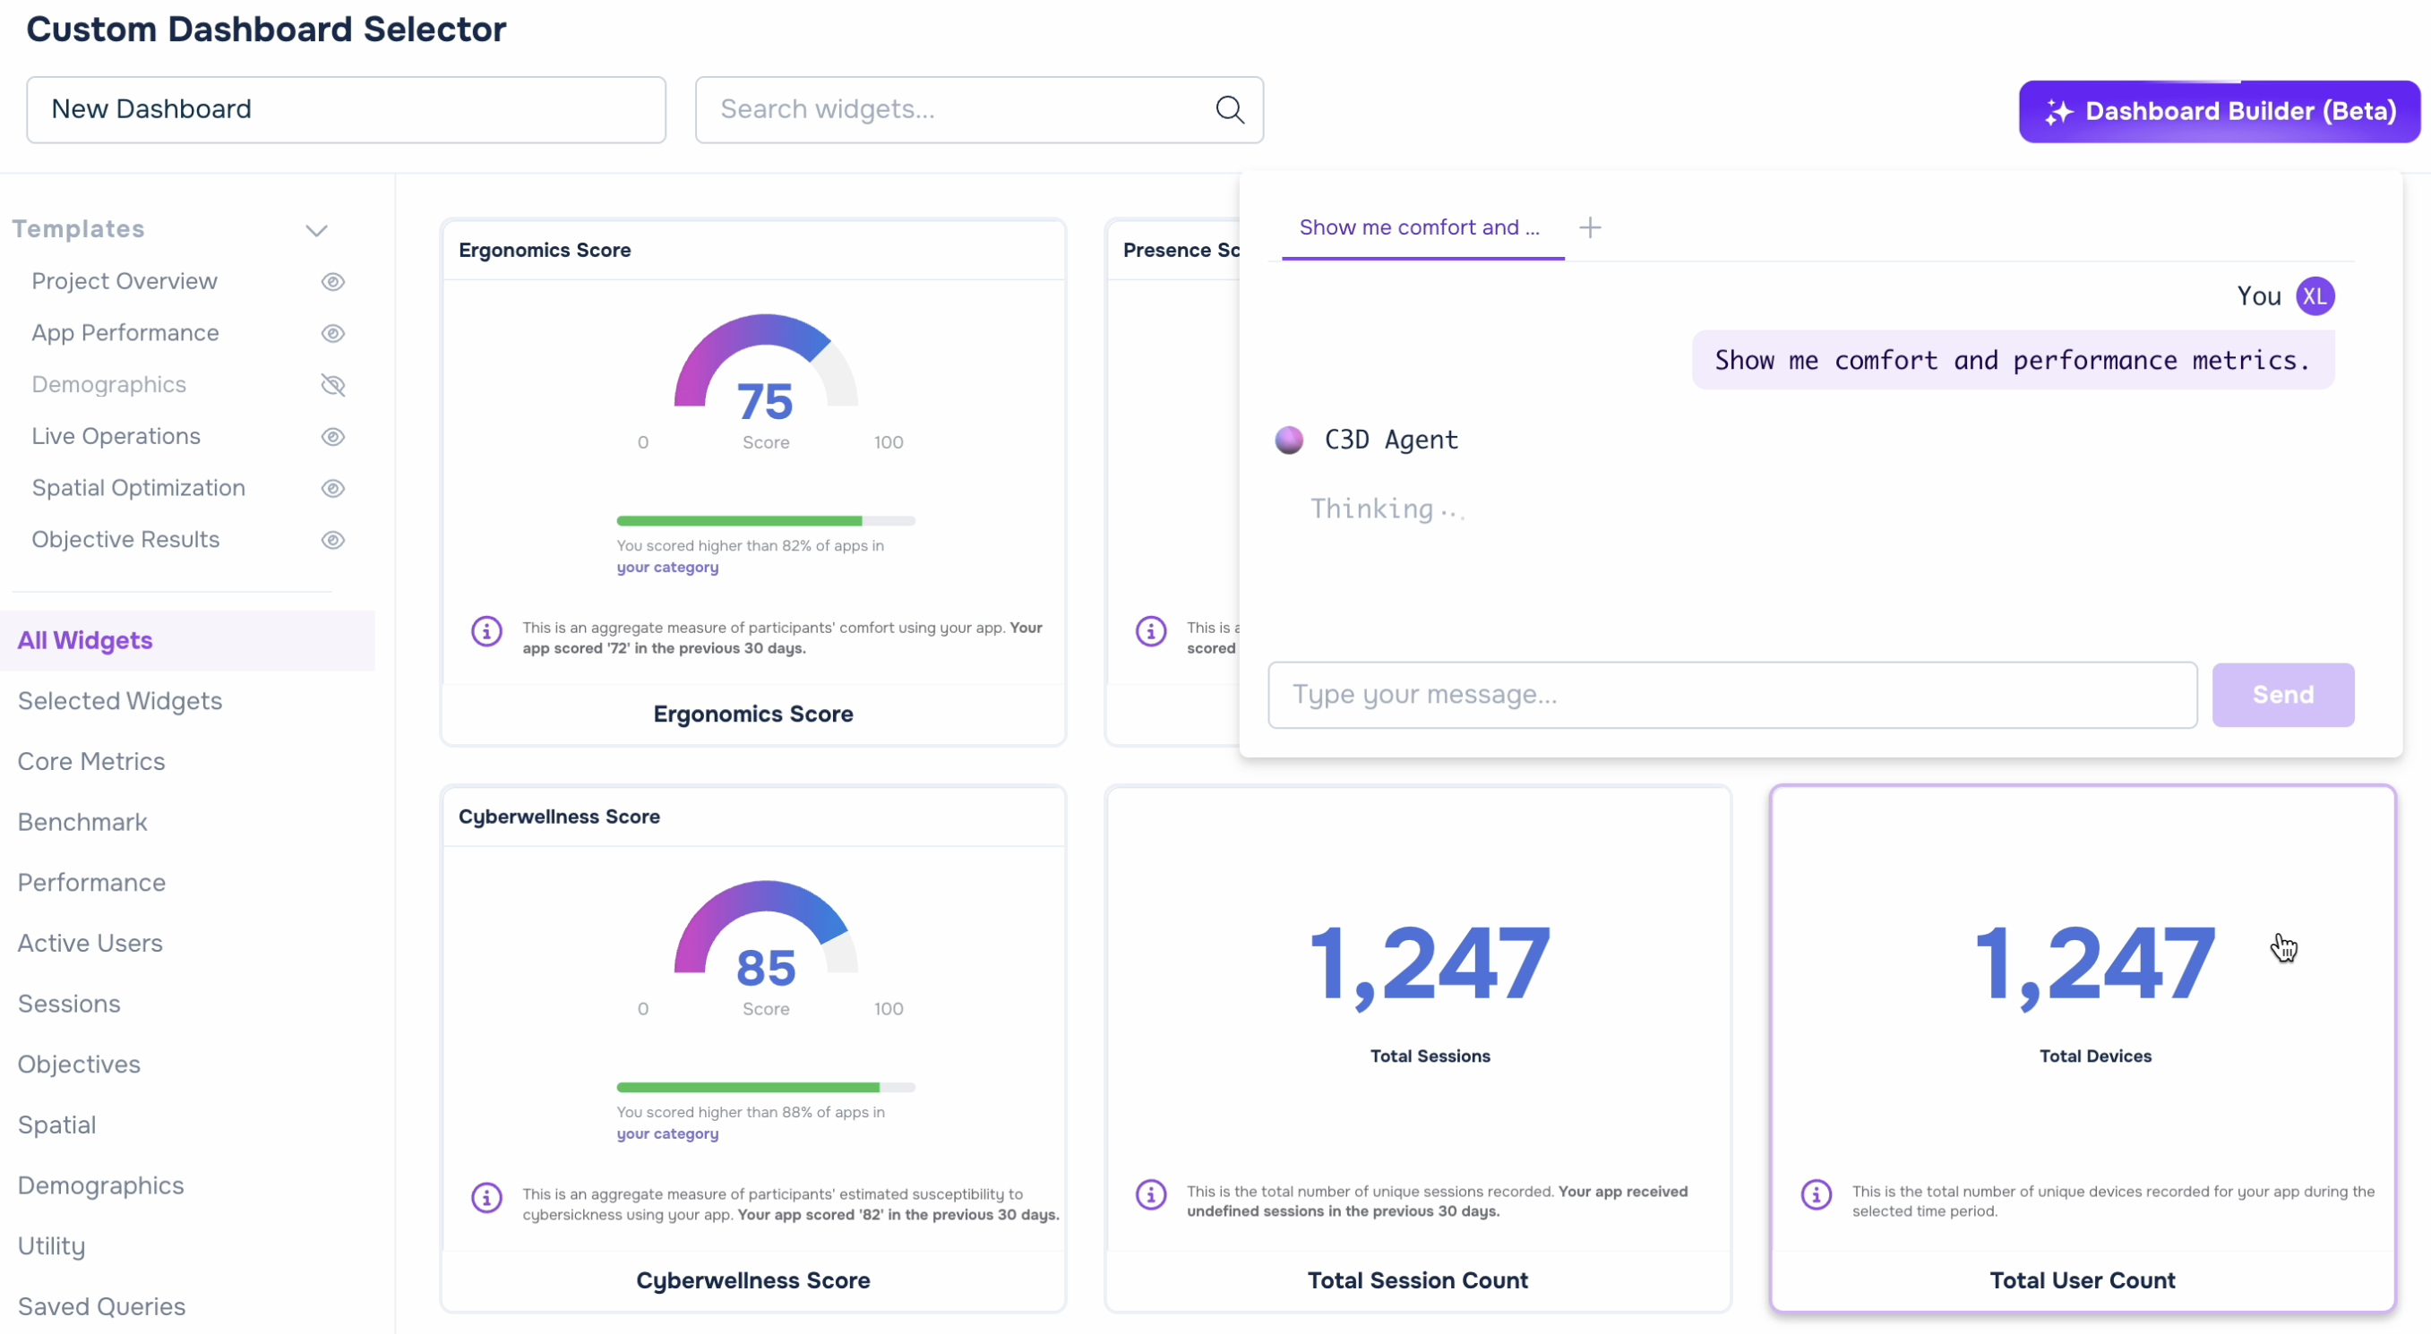Toggle visibility of Objective Results template
Image resolution: width=2431 pixels, height=1334 pixels.
333,541
